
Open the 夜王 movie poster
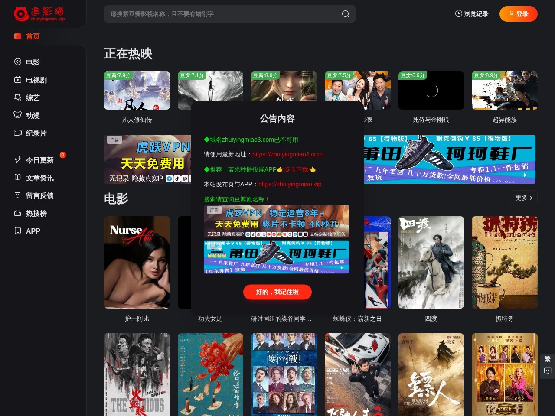(505, 374)
